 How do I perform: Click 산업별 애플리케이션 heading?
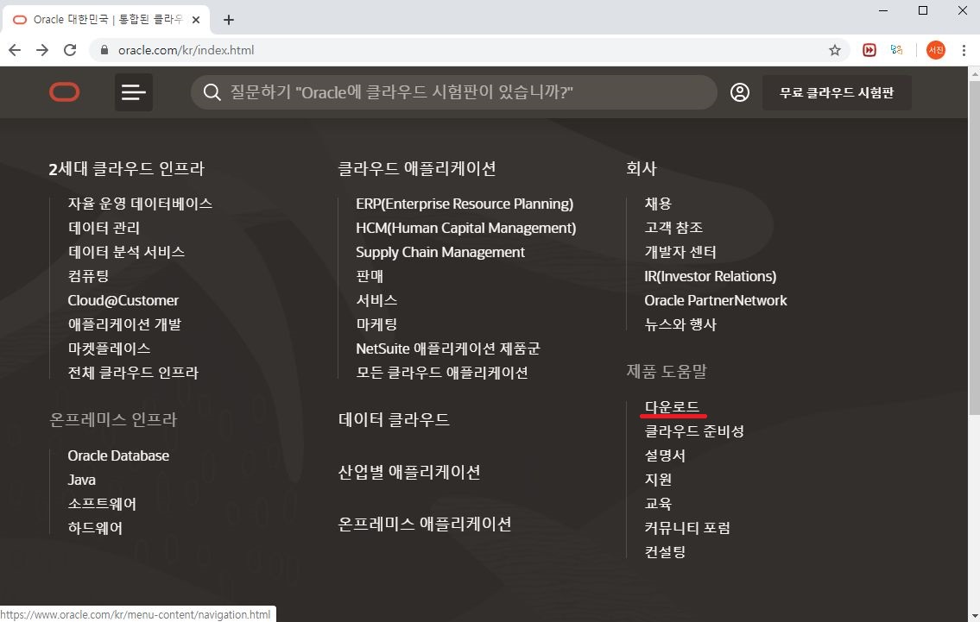(x=408, y=472)
